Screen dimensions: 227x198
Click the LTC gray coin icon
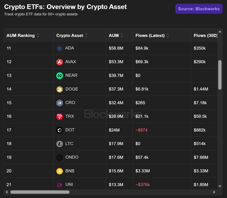59,144
